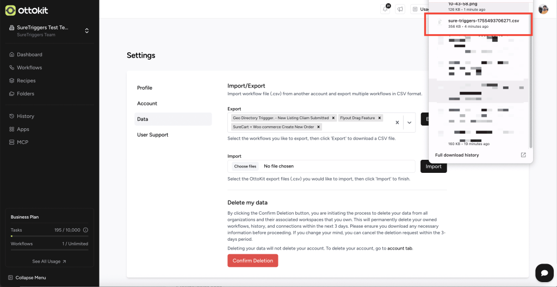Open Workflows in the sidebar

(29, 67)
